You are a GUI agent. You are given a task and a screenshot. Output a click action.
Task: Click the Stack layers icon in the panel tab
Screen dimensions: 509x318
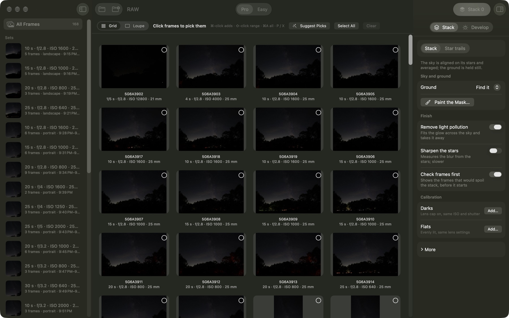coord(437,27)
